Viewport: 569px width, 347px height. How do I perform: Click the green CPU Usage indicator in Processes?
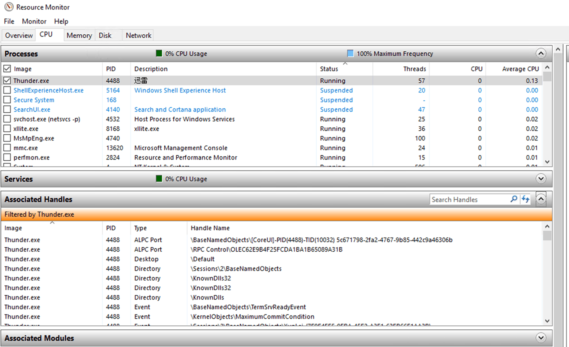coord(159,53)
